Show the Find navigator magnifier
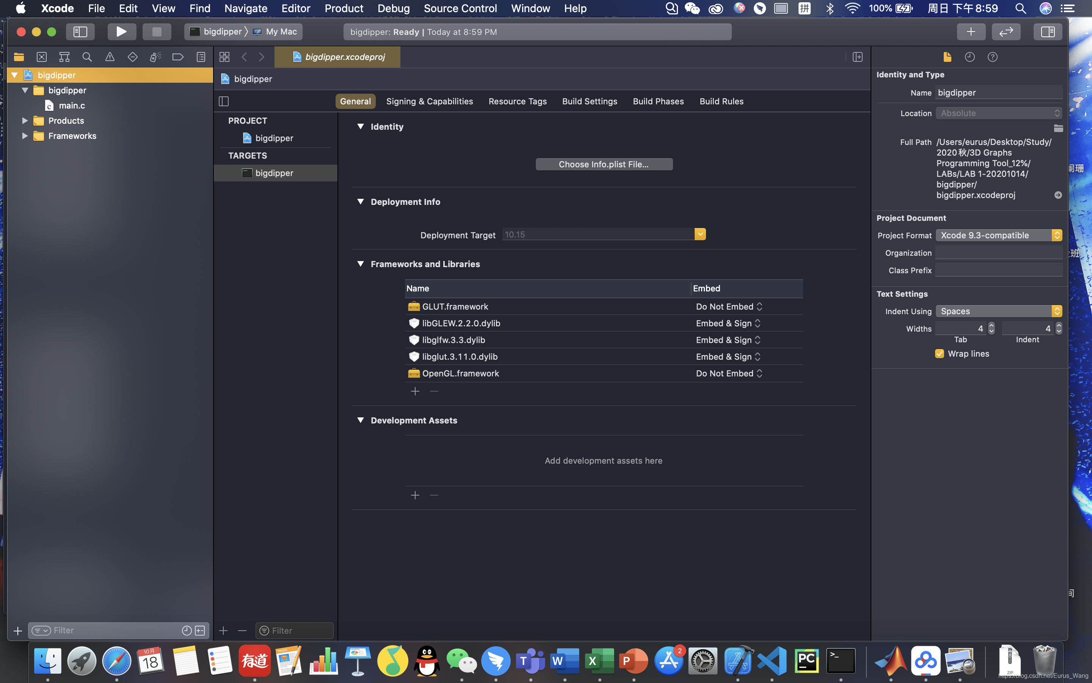Viewport: 1092px width, 683px height. point(87,57)
